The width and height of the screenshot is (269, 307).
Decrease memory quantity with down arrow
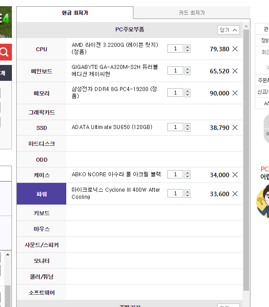point(188,95)
